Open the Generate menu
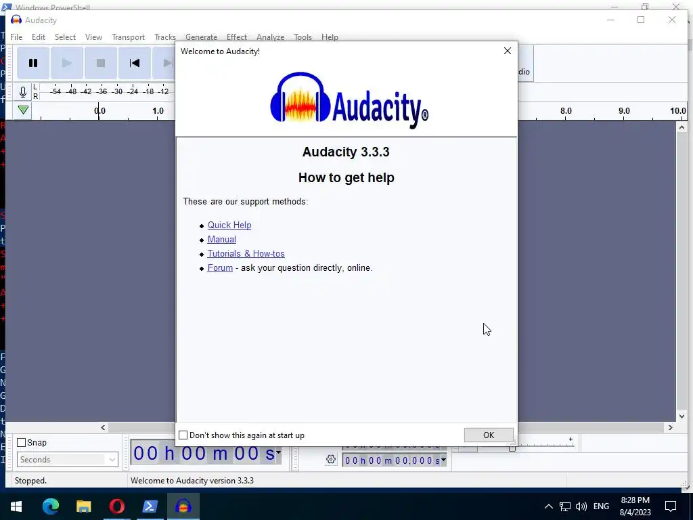 pos(201,37)
